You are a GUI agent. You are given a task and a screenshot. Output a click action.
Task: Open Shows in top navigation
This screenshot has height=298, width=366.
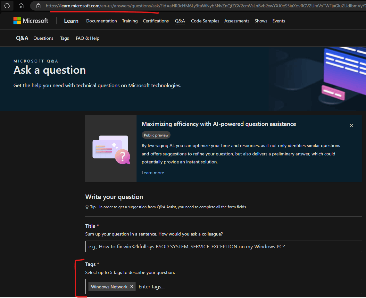tap(261, 21)
